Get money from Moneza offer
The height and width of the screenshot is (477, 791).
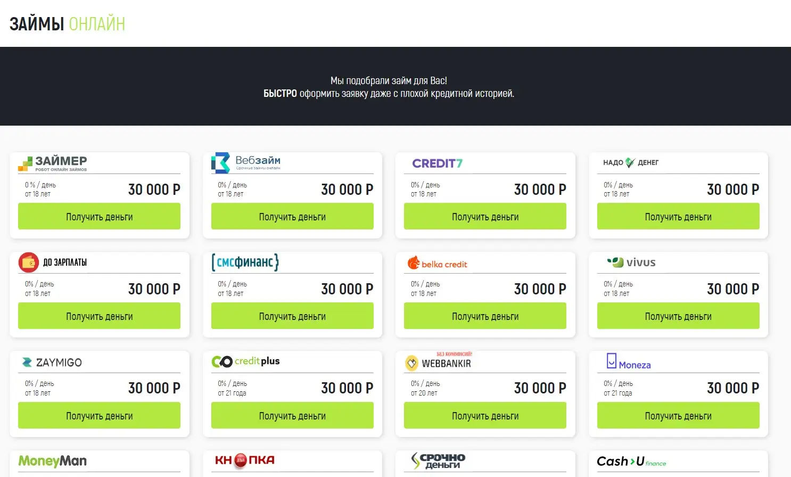[x=678, y=416]
